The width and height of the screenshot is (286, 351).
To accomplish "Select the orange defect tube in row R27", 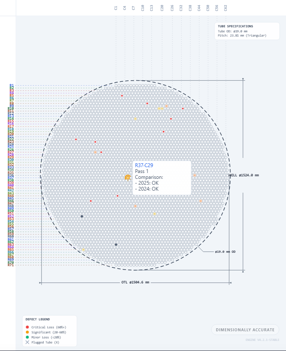I will click(95, 152).
